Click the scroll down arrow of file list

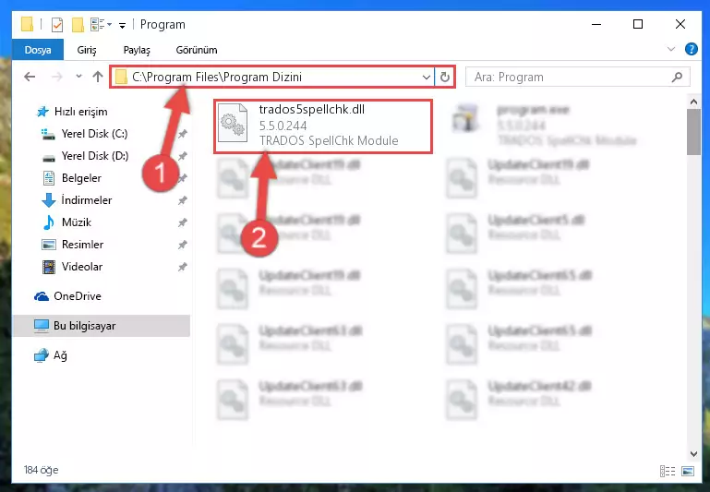click(x=693, y=453)
